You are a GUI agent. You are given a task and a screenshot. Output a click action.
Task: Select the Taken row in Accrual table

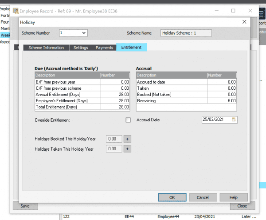186,88
